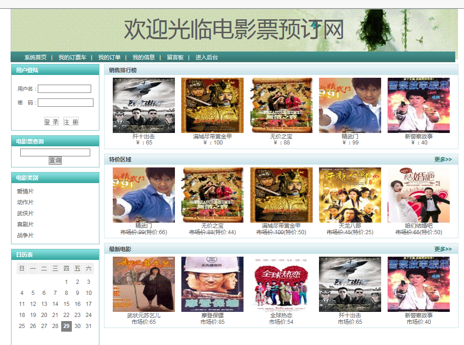Open 系统首页 in the navigation bar
Image resolution: width=464 pixels, height=345 pixels.
(x=35, y=57)
